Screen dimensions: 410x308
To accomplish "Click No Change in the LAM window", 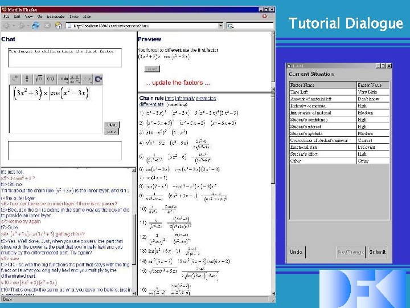I will click(x=351, y=252).
